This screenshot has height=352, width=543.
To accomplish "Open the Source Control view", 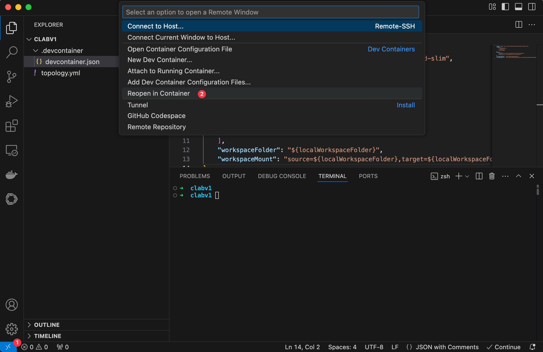I will [x=11, y=77].
